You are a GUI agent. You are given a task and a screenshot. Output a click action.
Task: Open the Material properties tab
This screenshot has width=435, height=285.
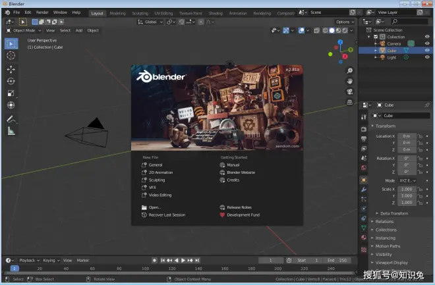(364, 238)
